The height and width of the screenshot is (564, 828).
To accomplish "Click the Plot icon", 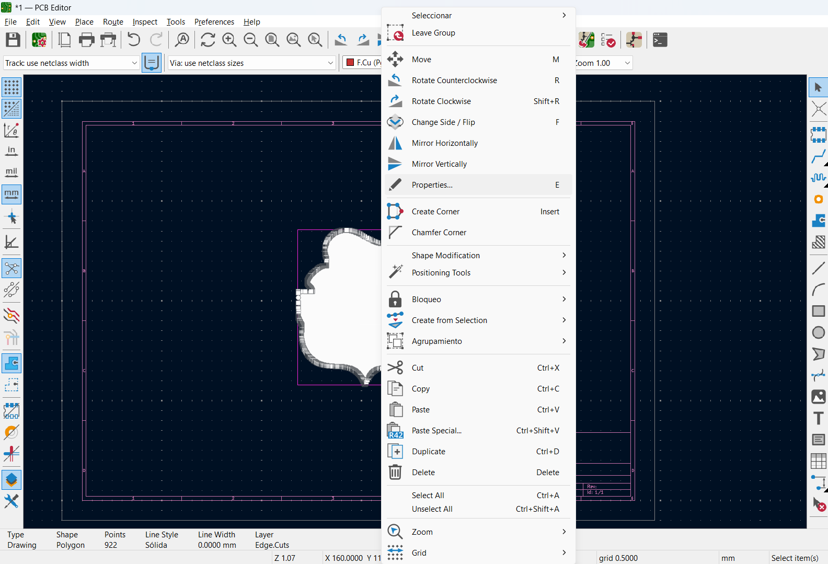I will pos(108,40).
